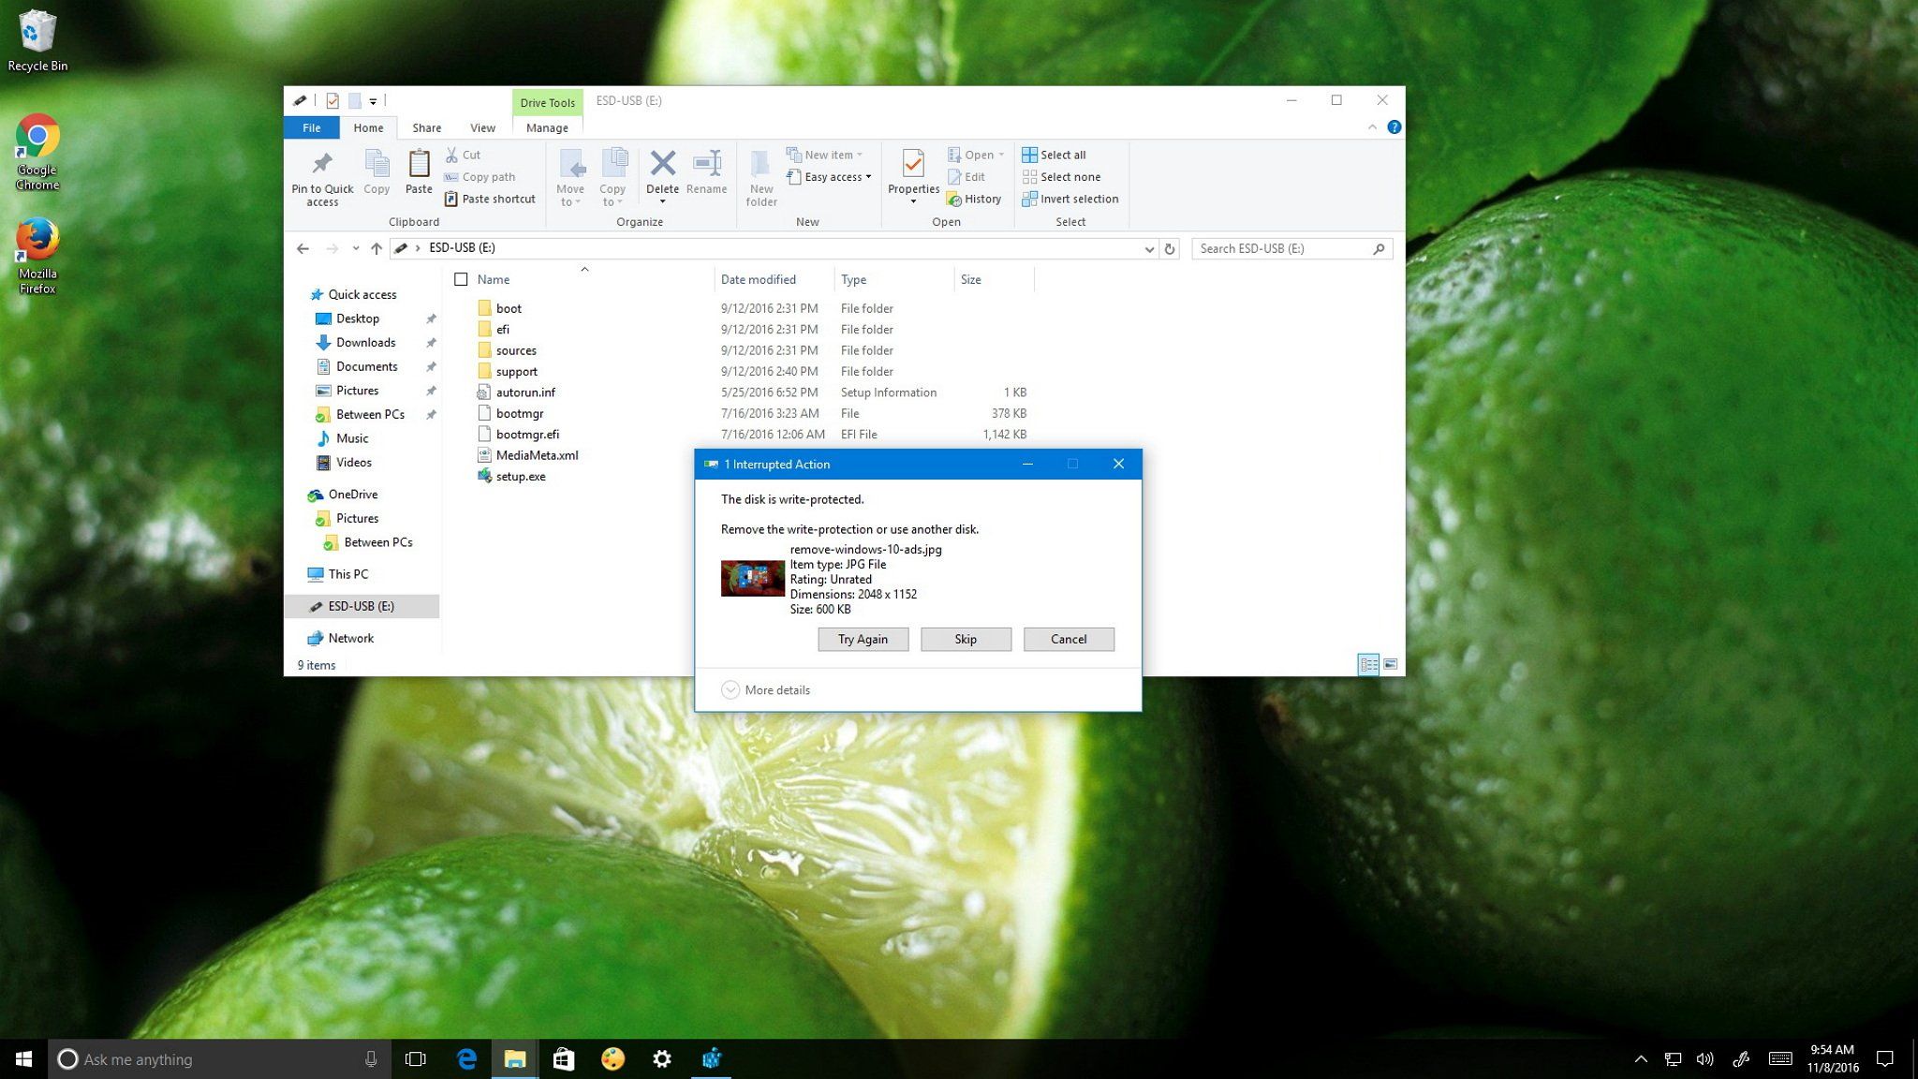This screenshot has width=1918, height=1079.
Task: Select This PC in navigation pane
Action: click(x=347, y=574)
